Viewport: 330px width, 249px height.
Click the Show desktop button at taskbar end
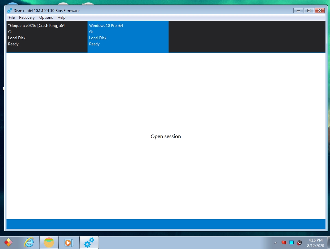tap(328, 243)
